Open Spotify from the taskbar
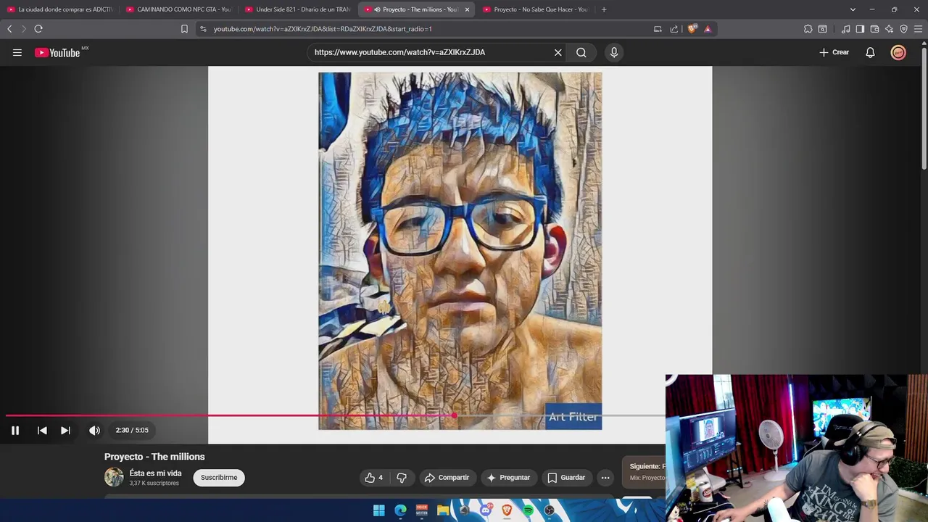 pyautogui.click(x=529, y=510)
